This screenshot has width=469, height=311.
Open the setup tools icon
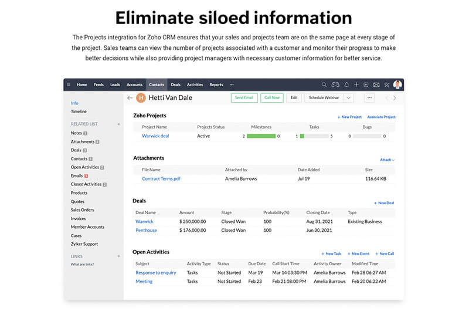(x=387, y=84)
